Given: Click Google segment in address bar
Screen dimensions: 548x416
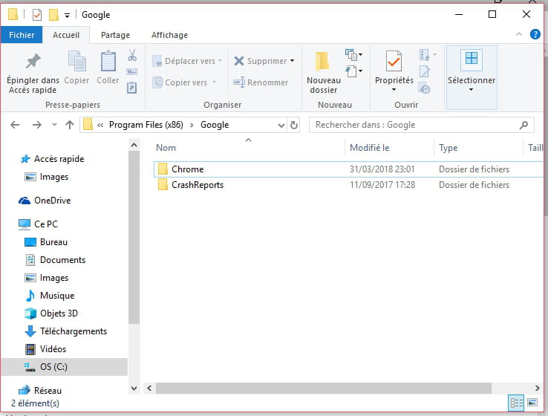Looking at the screenshot, I should pyautogui.click(x=215, y=125).
